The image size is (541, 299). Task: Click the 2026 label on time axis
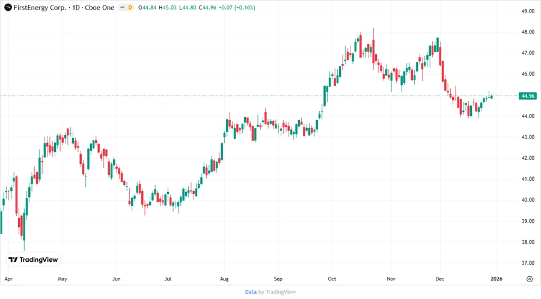[x=497, y=279]
